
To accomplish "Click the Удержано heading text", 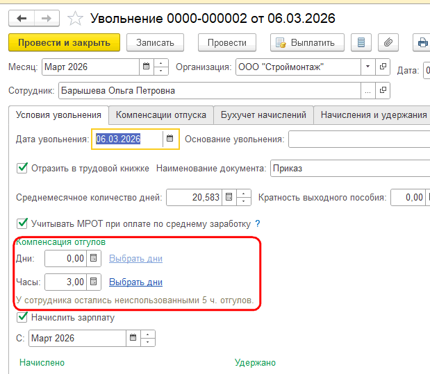I will click(255, 362).
